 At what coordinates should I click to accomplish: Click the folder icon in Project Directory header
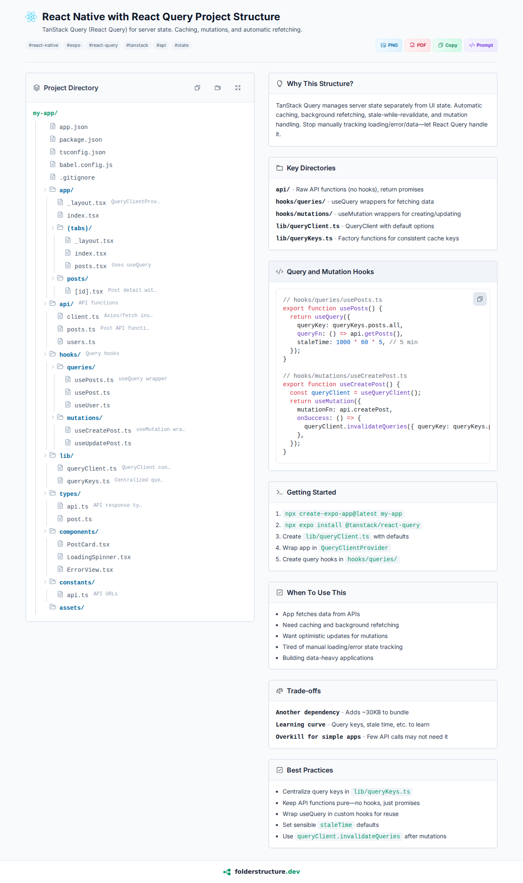pos(218,88)
